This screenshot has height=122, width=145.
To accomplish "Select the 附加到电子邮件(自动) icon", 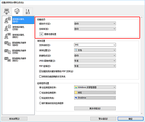I will click(7, 44).
